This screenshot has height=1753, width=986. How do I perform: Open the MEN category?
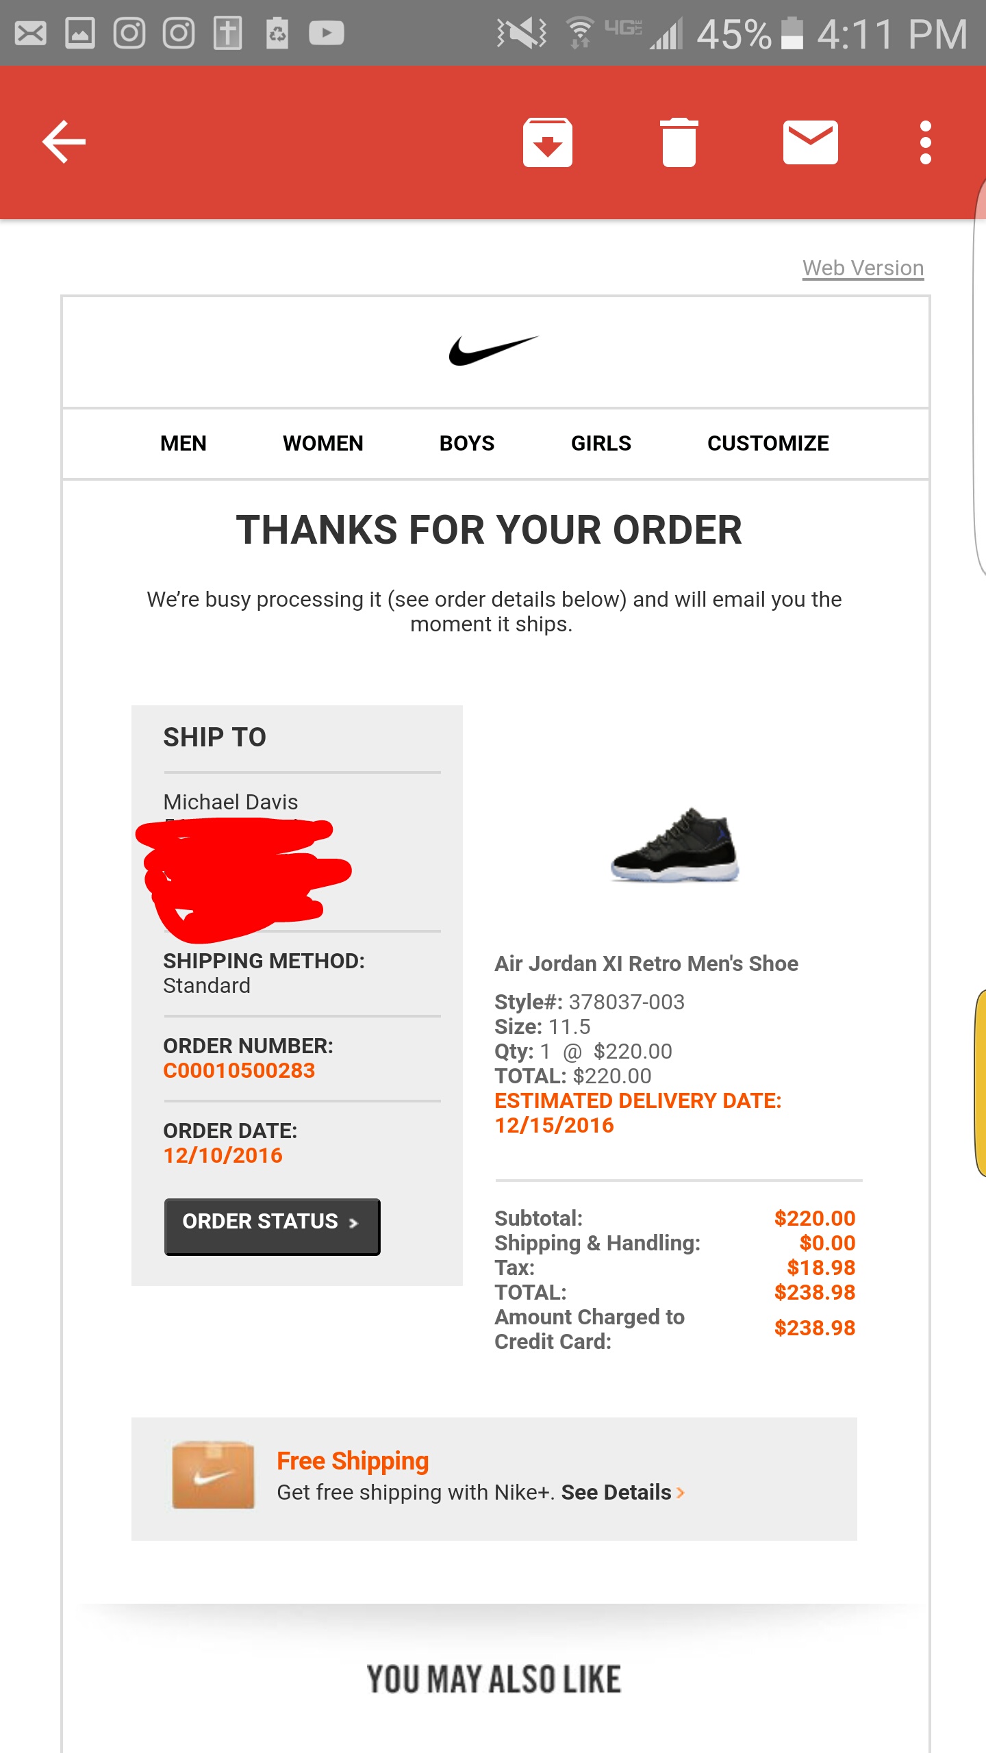183,443
